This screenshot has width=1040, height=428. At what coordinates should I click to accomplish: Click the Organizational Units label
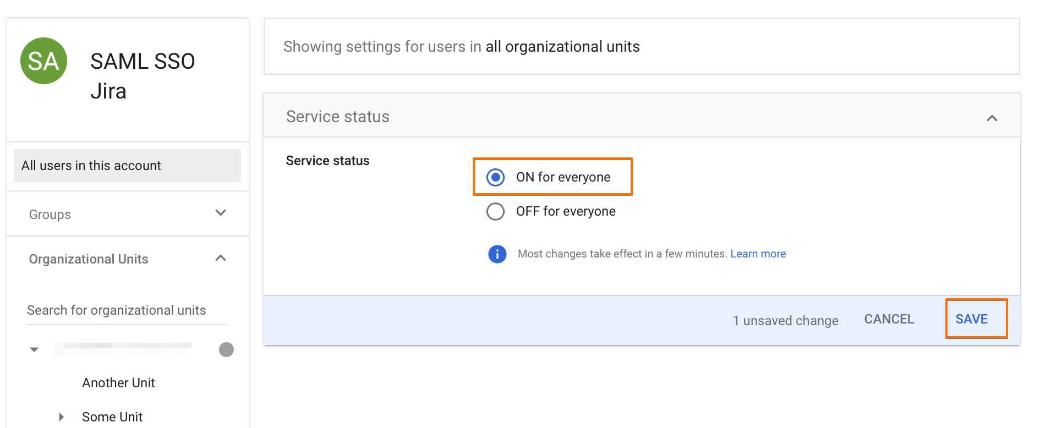click(89, 259)
